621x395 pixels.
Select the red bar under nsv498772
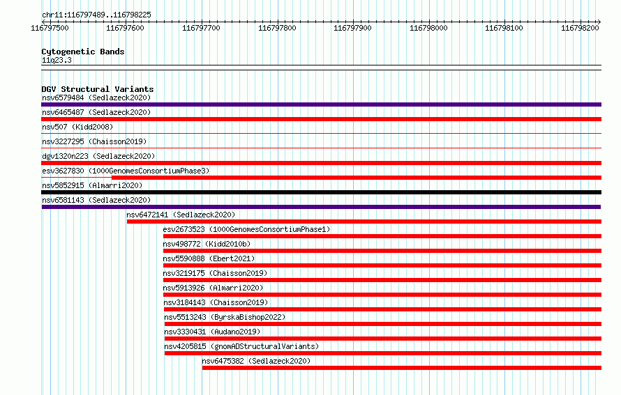(x=382, y=251)
